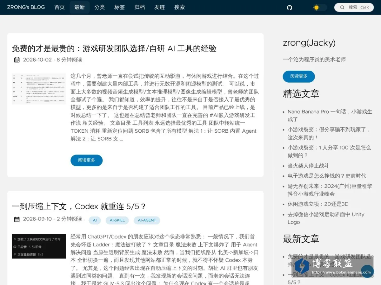Open the 搜索 nav item
This screenshot has width=381, height=285.
(180, 7)
